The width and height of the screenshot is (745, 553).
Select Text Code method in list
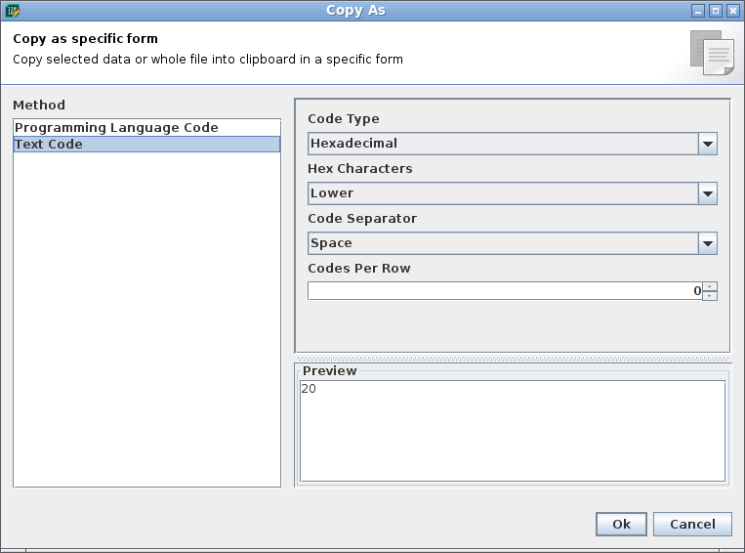pyautogui.click(x=146, y=144)
